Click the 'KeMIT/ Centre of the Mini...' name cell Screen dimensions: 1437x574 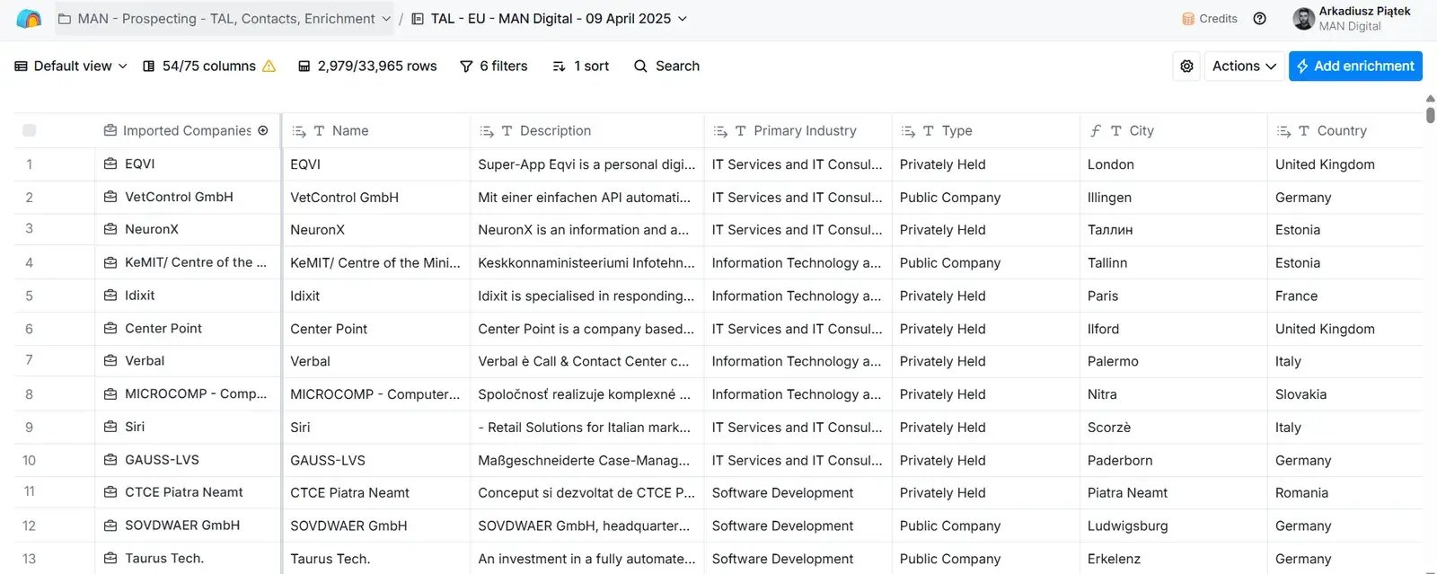[376, 262]
